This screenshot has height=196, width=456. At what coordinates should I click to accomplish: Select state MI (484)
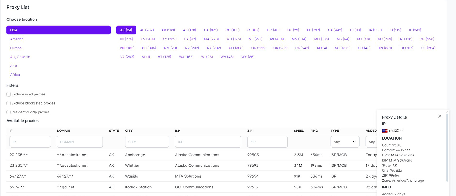click(x=277, y=39)
